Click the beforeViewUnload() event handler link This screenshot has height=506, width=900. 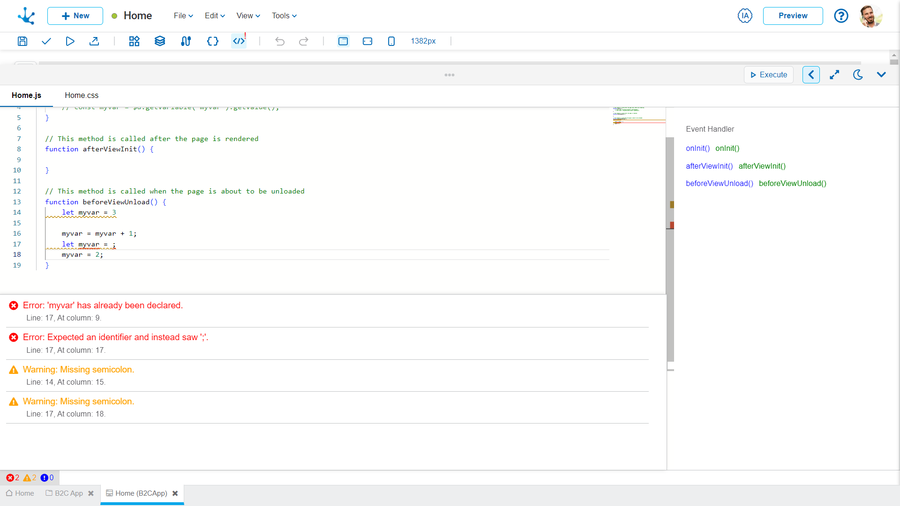[x=719, y=184]
